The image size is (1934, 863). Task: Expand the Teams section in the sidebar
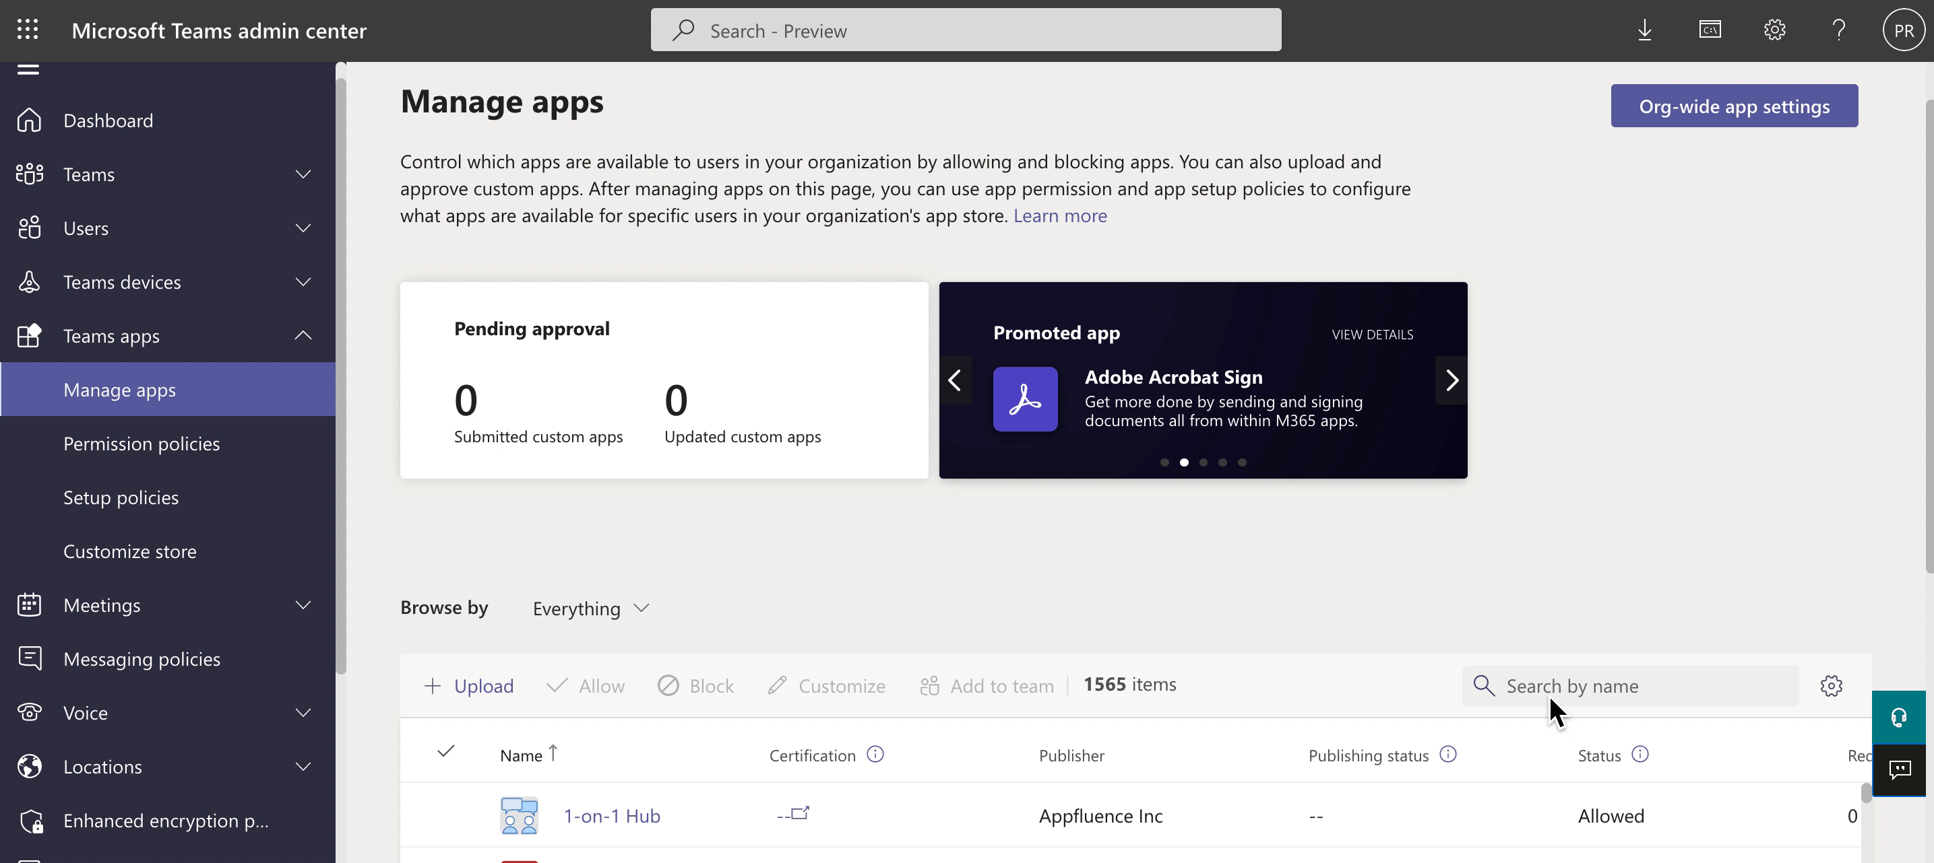(x=303, y=174)
